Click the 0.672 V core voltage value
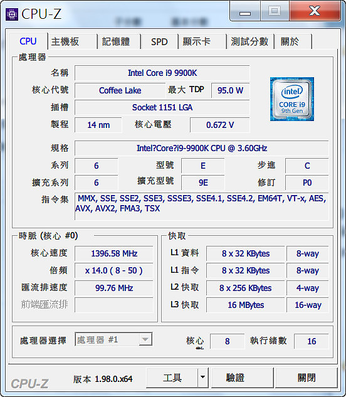 click(x=220, y=125)
